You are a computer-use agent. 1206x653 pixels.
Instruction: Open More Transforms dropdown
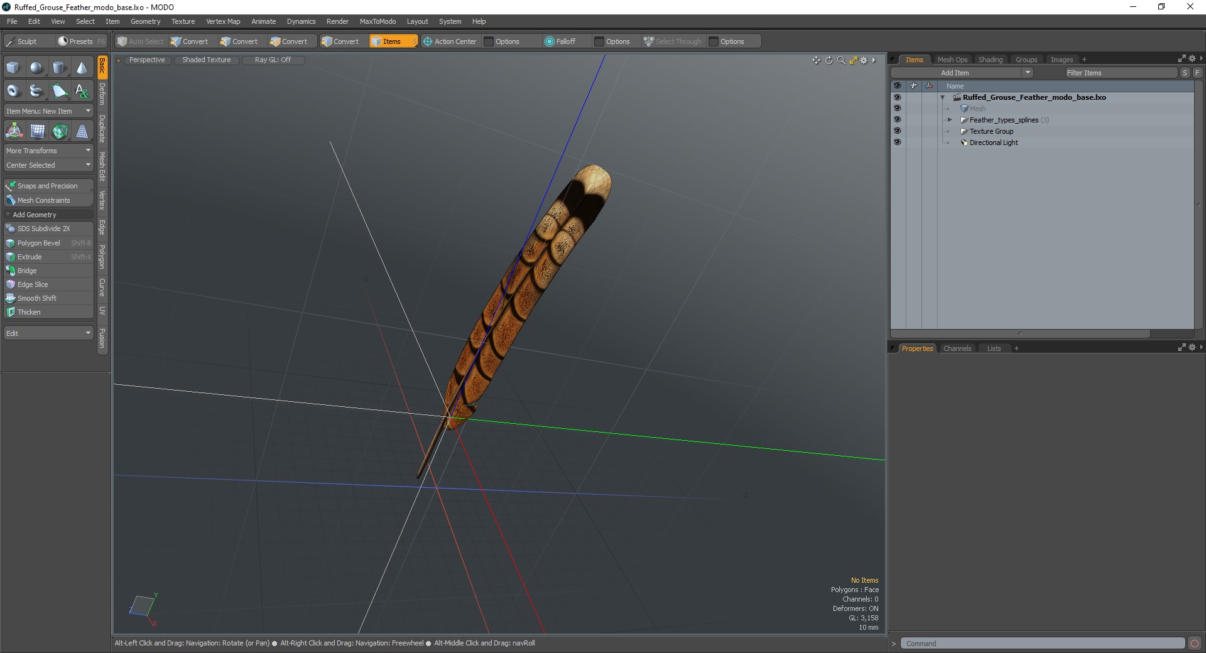tap(48, 151)
